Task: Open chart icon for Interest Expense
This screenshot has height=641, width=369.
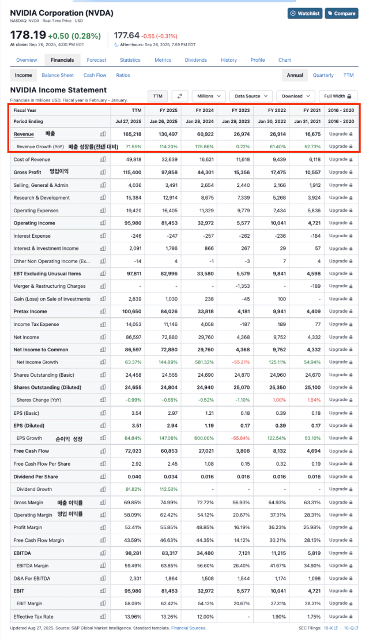Action: point(103,235)
